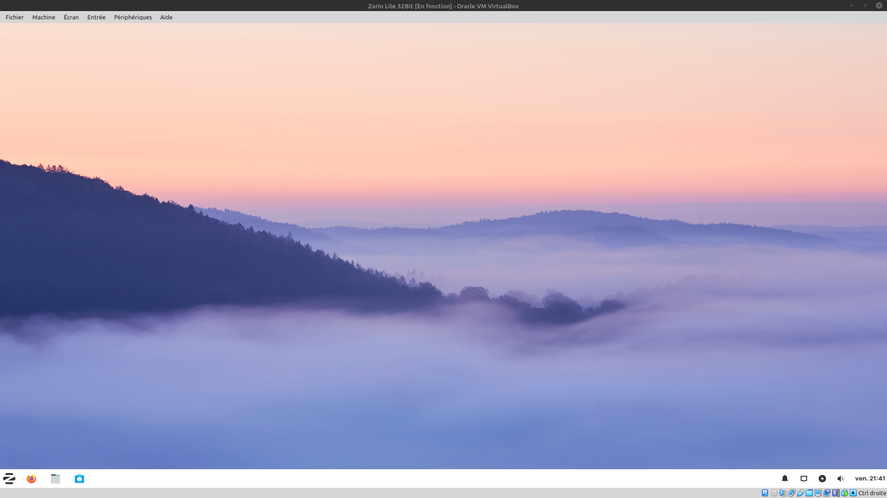The image size is (887, 498).
Task: Open the Machine menu
Action: 44,17
